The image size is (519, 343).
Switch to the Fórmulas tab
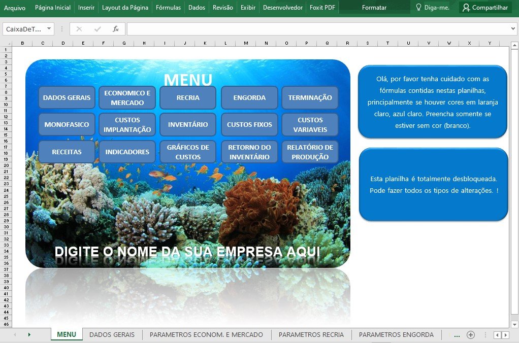[x=168, y=7]
